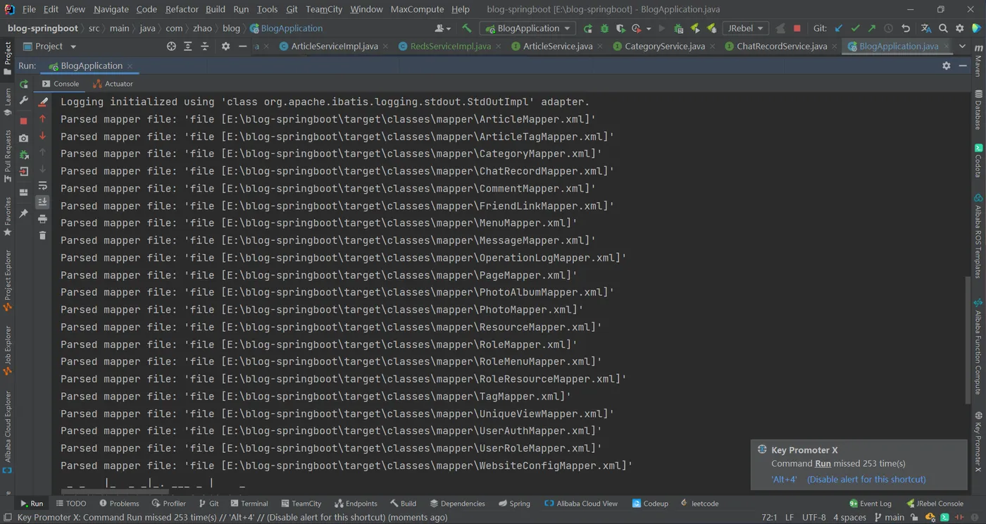Click the red Stop icon in top toolbar
Image resolution: width=986 pixels, height=524 pixels.
797,28
